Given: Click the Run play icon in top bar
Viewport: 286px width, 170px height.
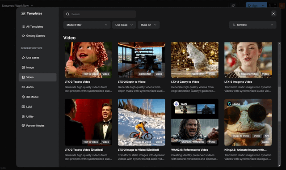Looking at the screenshot, I should coord(249,6).
